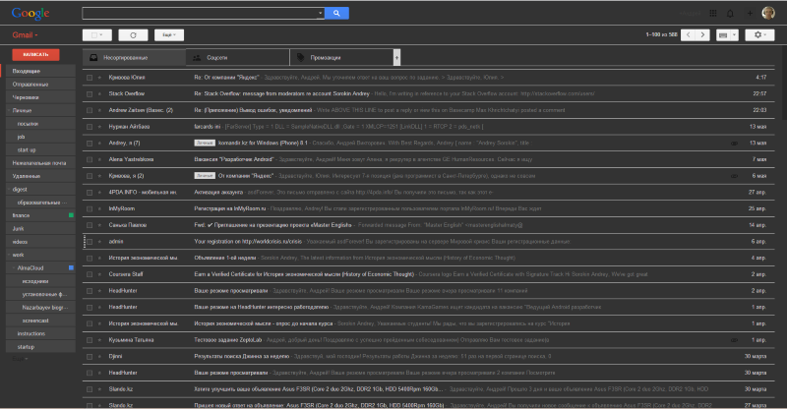This screenshot has height=409, width=787.
Task: Star the Alena Yastrebkova message
Action: click(x=99, y=159)
